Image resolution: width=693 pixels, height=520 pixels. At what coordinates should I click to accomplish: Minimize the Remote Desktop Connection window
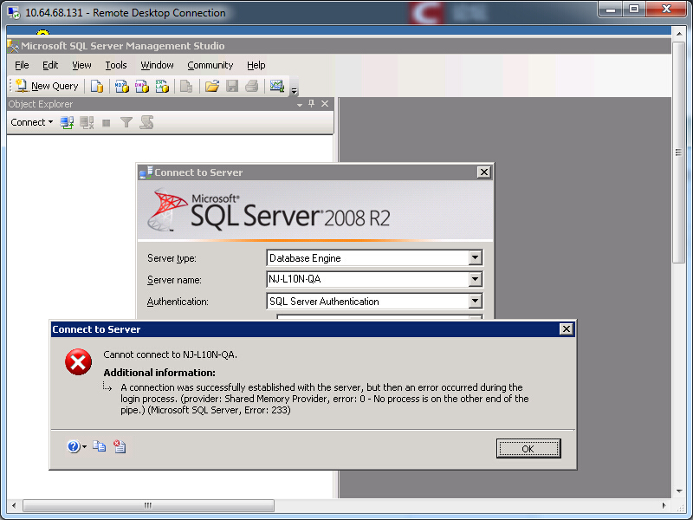(x=612, y=10)
